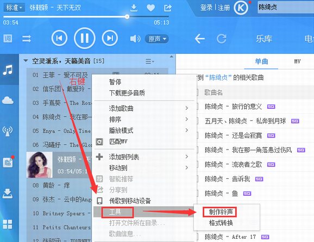Open 陈绮贞 - 流浪者之歌 result
This screenshot has height=242, width=314.
point(233,165)
